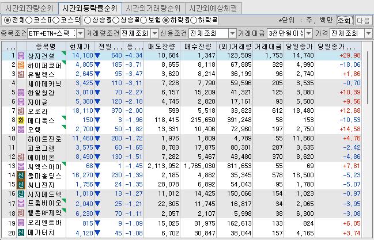Select the 상승률 radio button
This screenshot has height=240, width=374.
(x=88, y=21)
